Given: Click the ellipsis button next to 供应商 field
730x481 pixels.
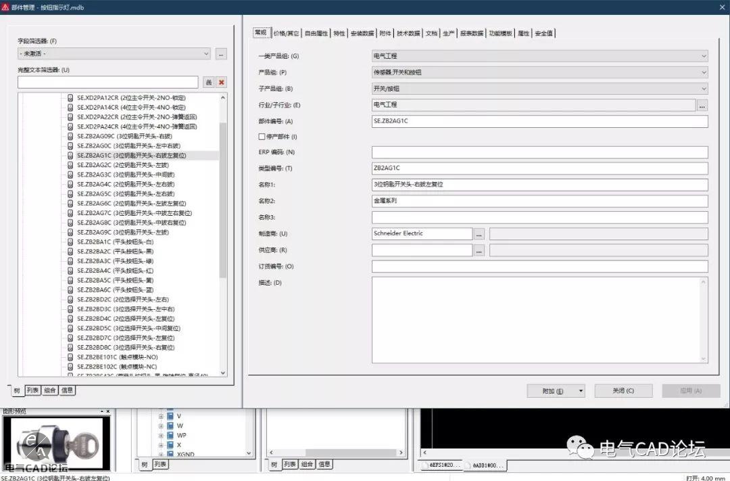Looking at the screenshot, I should [479, 250].
